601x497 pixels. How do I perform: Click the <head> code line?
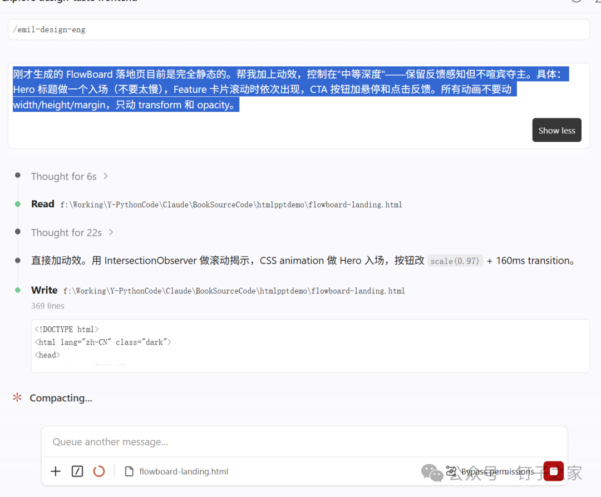[47, 355]
